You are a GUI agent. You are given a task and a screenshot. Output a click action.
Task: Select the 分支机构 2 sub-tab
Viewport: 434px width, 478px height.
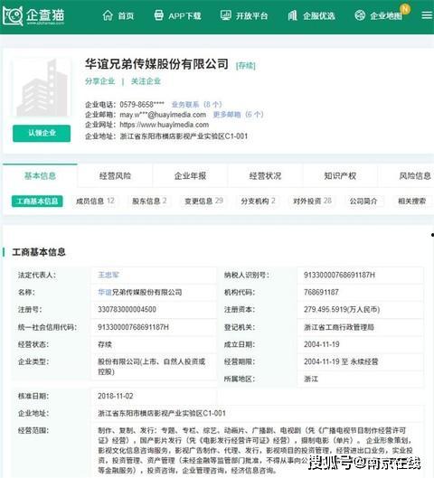pyautogui.click(x=258, y=202)
